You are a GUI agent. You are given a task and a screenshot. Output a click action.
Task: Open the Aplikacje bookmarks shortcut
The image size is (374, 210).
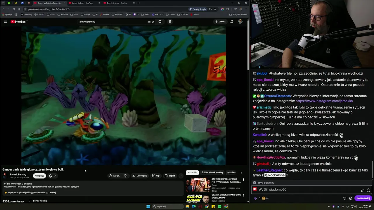coord(7,14)
